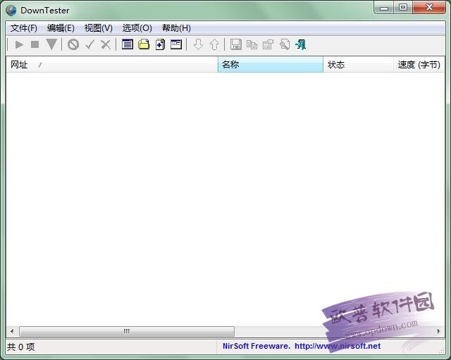This screenshot has height=360, width=451.
Task: Start the download test with play icon
Action: (19, 44)
